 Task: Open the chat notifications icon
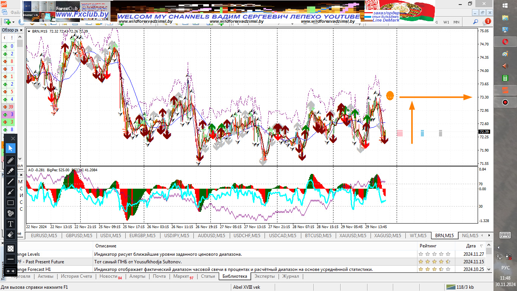[x=486, y=22]
